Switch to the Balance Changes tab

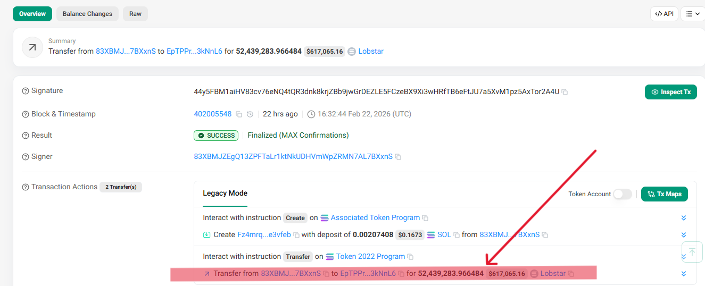tap(87, 14)
